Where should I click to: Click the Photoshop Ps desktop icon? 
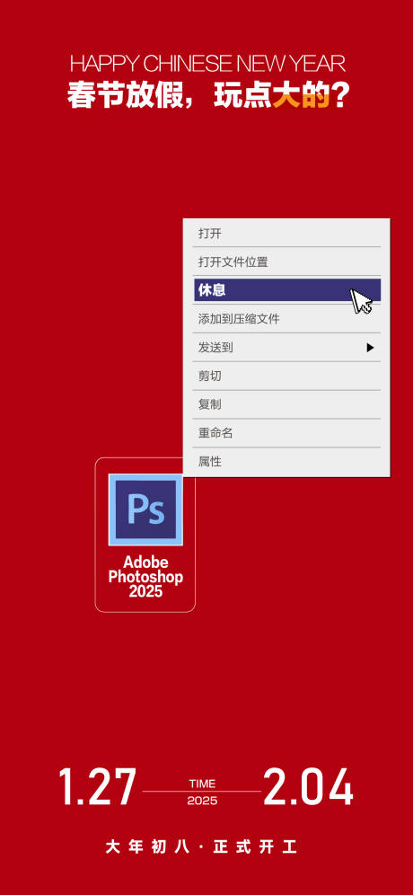pos(145,510)
